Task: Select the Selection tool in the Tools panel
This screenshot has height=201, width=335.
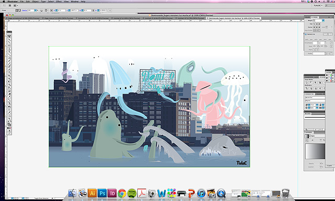Action: (x=9, y=36)
